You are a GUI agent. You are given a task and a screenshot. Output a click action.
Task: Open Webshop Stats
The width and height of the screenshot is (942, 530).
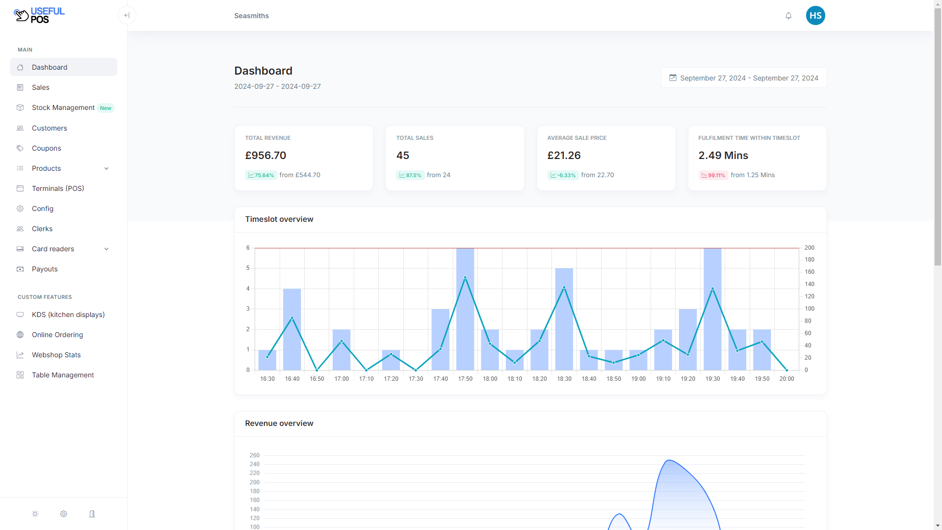click(x=63, y=355)
